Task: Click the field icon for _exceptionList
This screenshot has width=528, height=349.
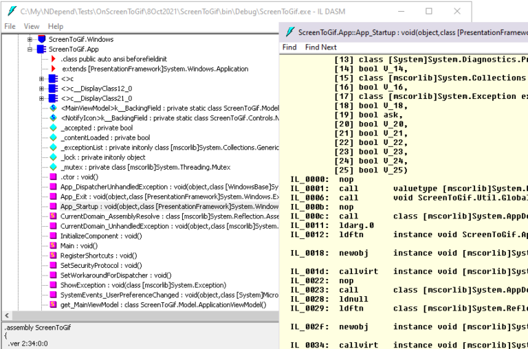Action: (x=53, y=148)
